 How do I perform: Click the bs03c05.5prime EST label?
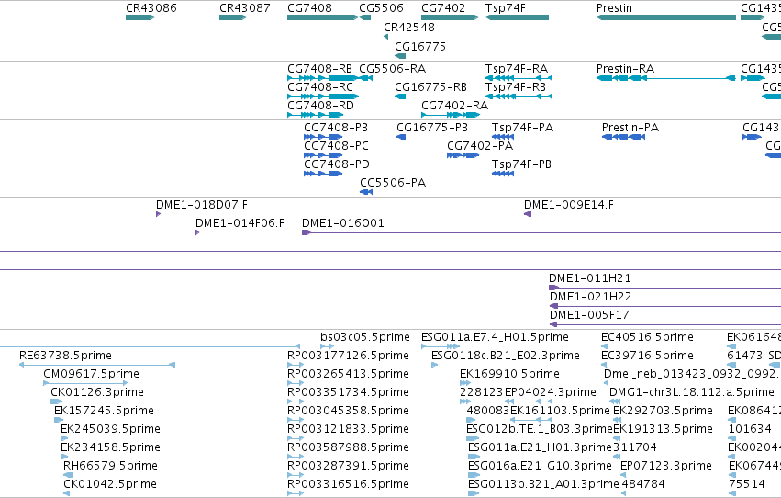[364, 337]
